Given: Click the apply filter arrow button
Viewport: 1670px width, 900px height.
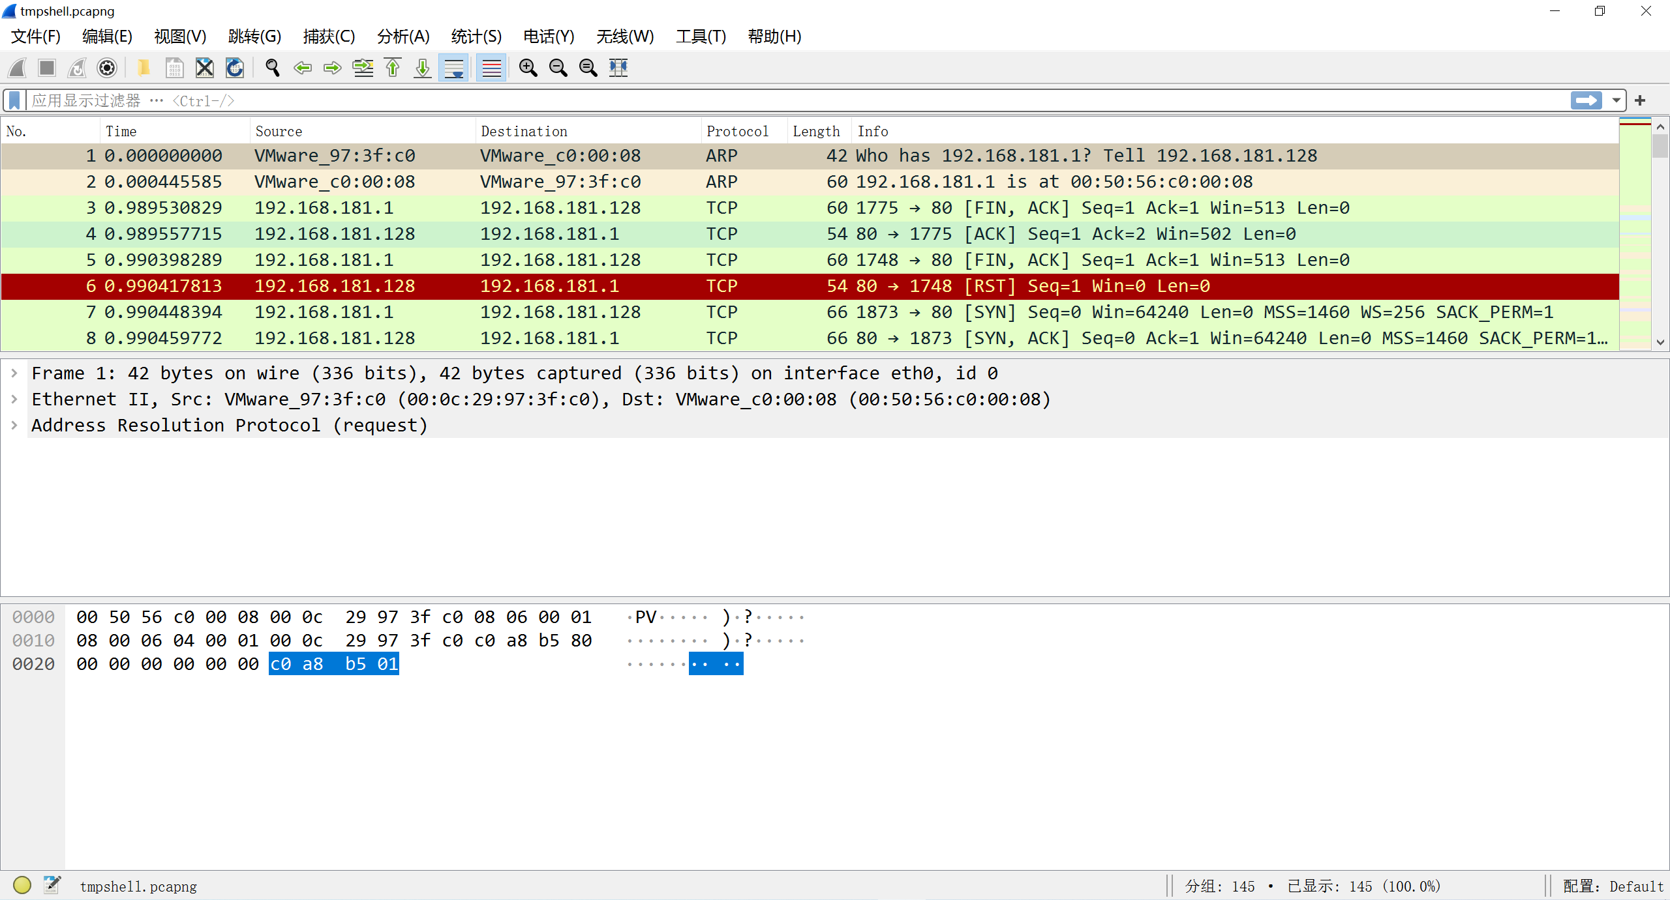Looking at the screenshot, I should tap(1586, 100).
